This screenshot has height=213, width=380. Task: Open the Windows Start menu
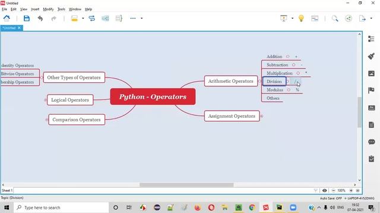[7, 208]
